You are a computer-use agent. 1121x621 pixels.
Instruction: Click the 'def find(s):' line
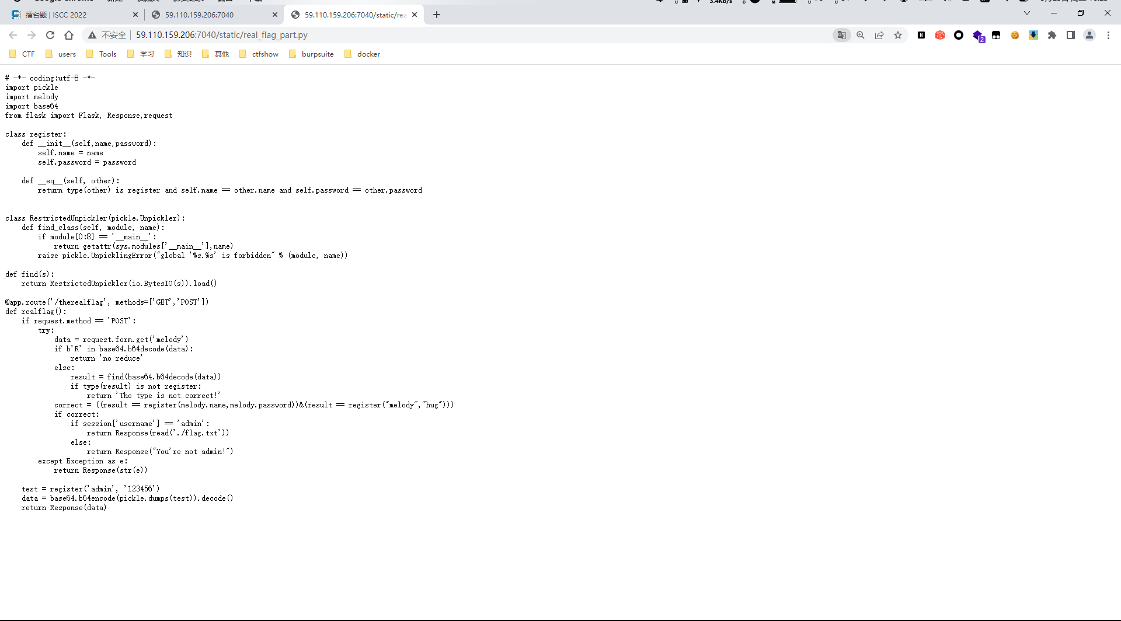point(30,274)
